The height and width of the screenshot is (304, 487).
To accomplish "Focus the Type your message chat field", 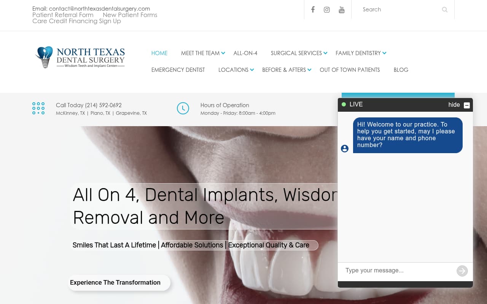I will (x=399, y=271).
